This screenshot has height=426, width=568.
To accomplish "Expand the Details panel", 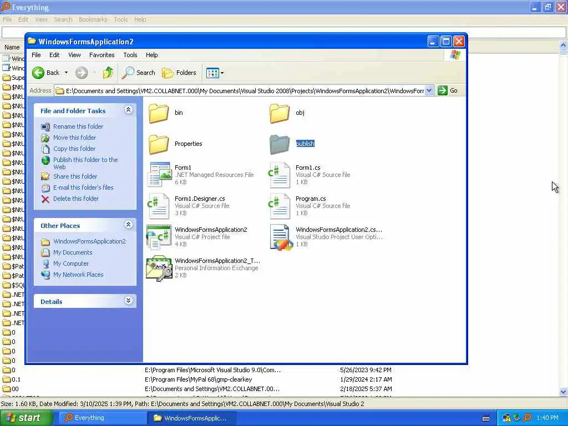I will pyautogui.click(x=128, y=301).
